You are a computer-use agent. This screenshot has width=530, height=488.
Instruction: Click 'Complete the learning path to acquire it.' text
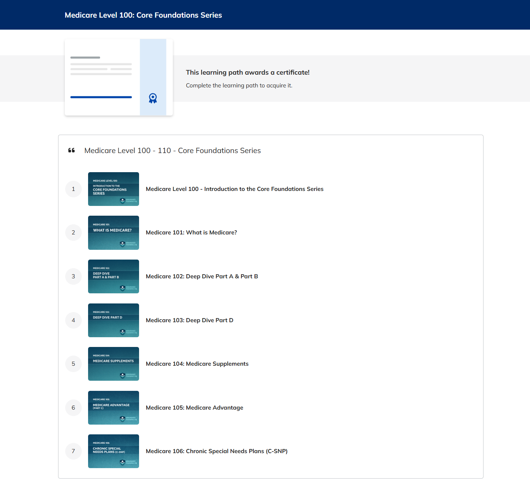click(239, 86)
